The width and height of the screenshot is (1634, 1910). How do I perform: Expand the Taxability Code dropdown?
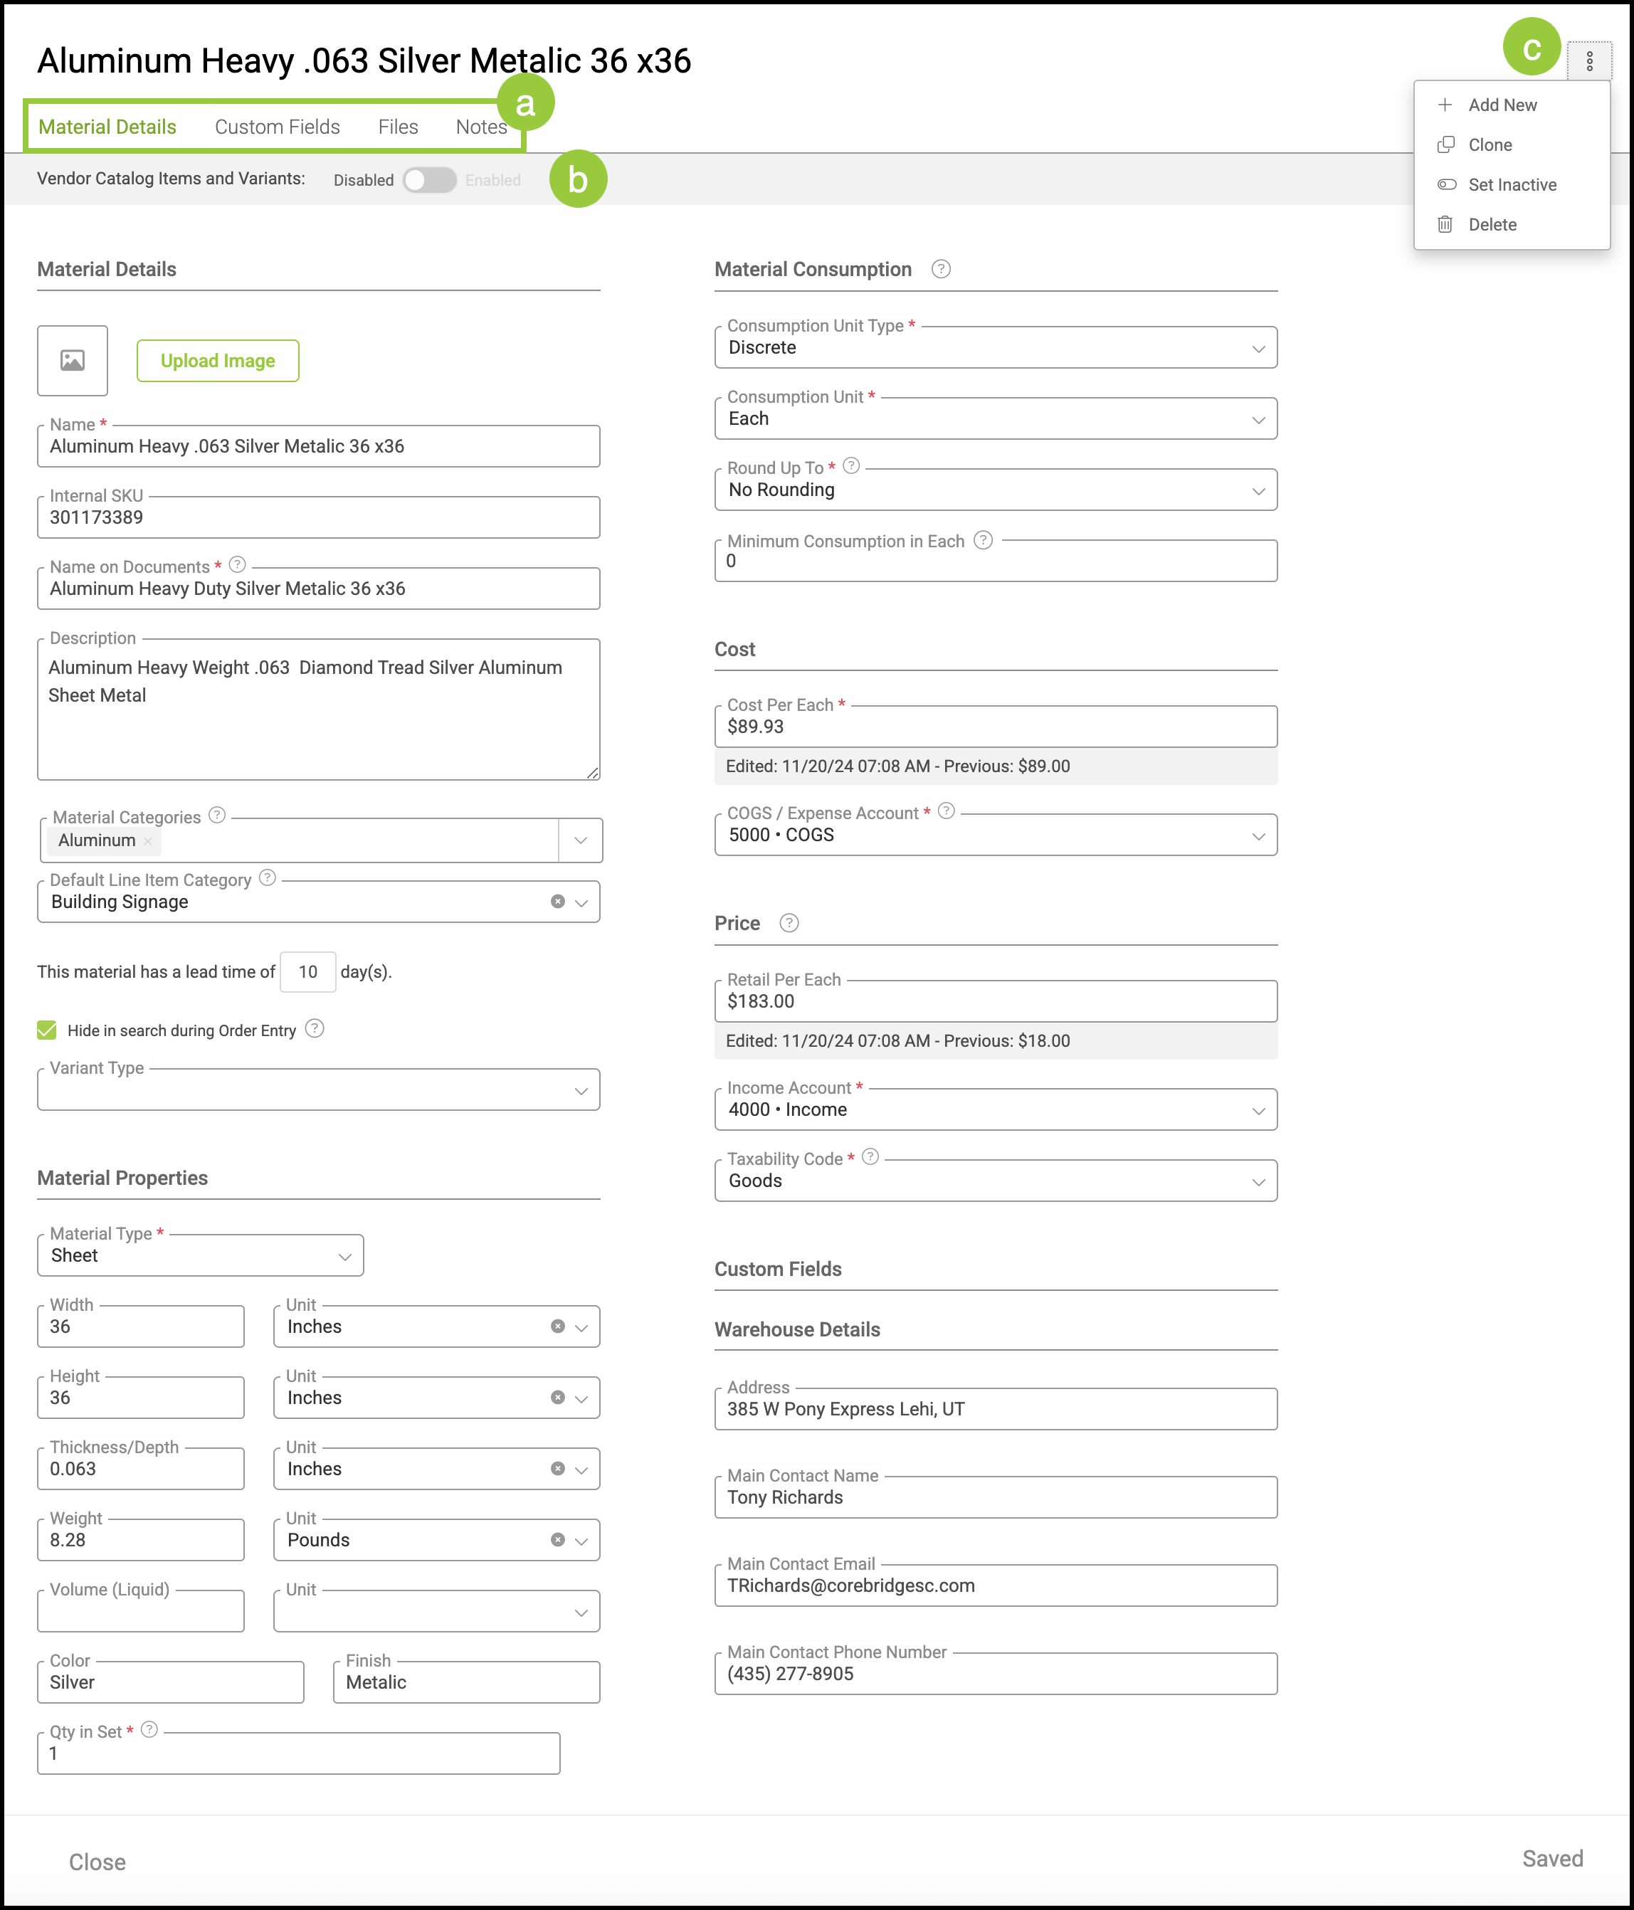pyautogui.click(x=1258, y=1182)
